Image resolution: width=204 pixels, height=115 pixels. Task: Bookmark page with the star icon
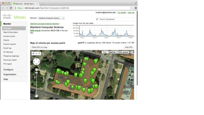[131, 8]
